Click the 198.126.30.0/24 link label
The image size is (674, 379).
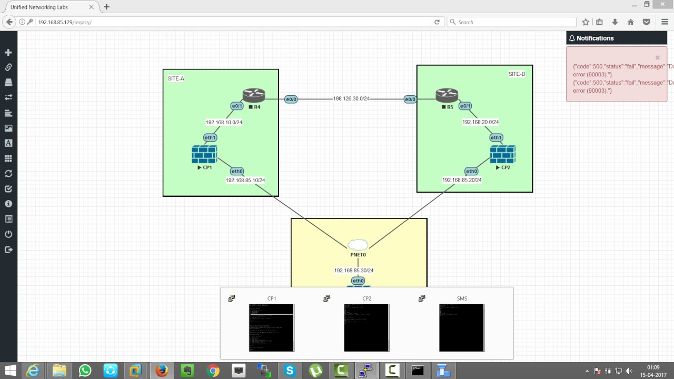click(x=351, y=99)
